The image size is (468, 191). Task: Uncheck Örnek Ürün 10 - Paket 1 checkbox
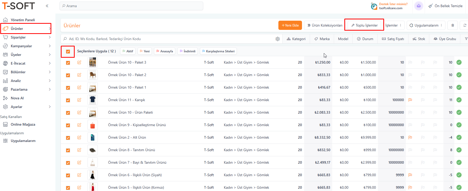click(x=68, y=88)
